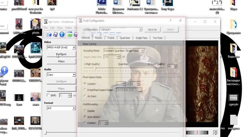The height and width of the screenshot is (137, 244).
Task: Select Custom pixel aspect ratio radio button
Action: (85, 84)
